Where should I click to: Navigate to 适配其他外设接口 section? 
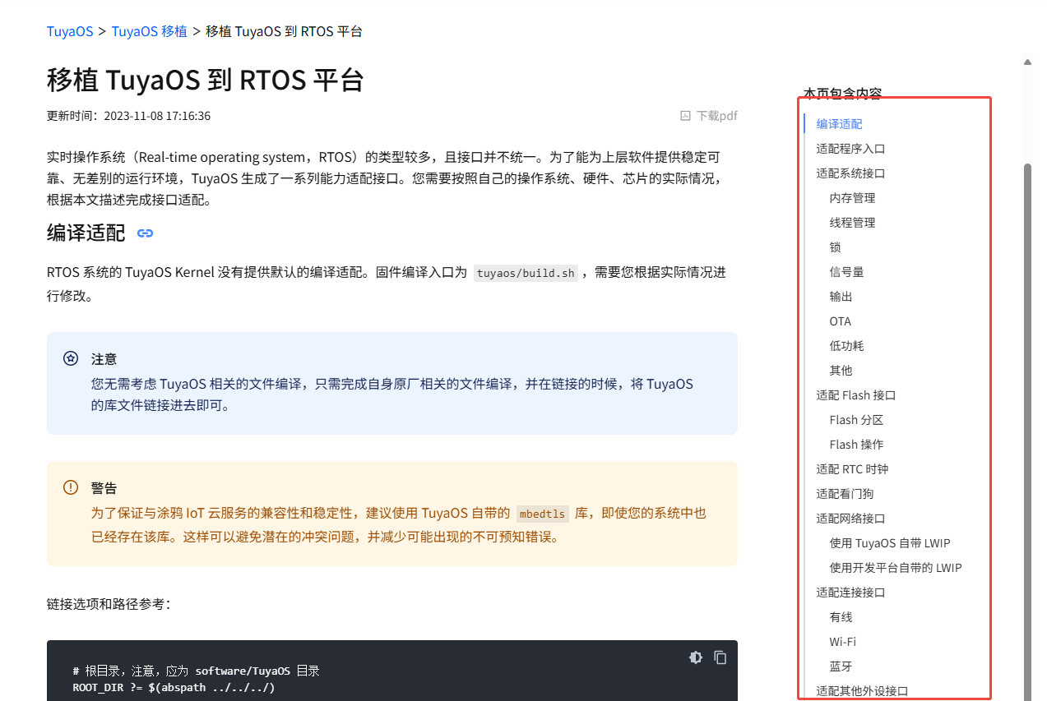click(862, 691)
